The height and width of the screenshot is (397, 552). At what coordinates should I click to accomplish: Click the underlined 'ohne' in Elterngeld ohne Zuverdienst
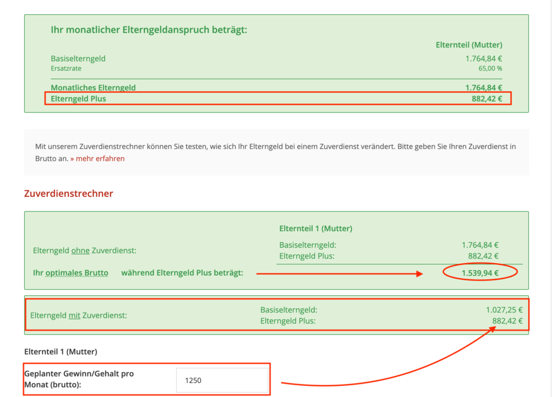82,250
